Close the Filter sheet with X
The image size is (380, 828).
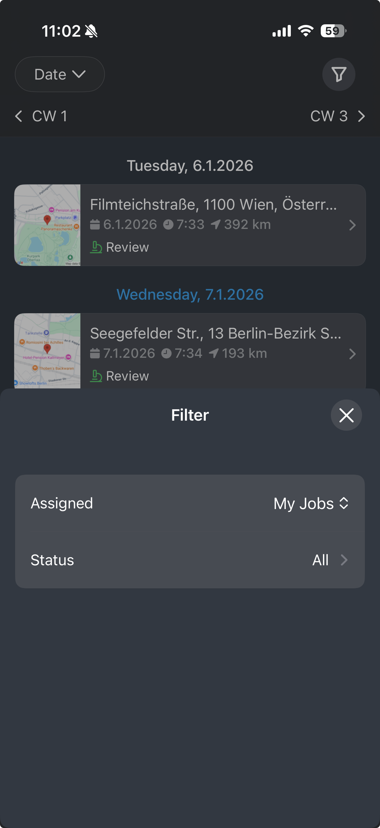pos(346,415)
